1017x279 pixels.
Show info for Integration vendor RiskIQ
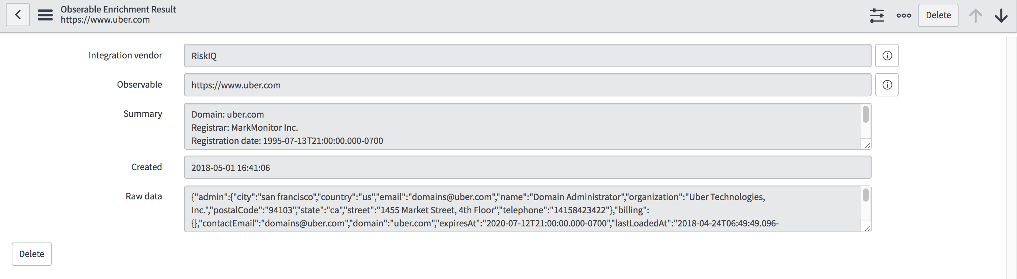click(887, 56)
